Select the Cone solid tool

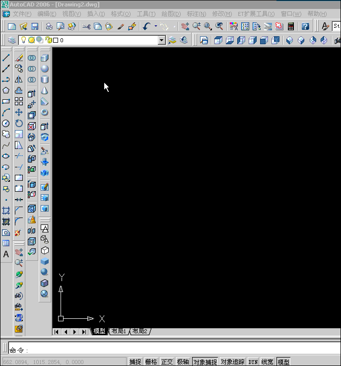(x=45, y=90)
